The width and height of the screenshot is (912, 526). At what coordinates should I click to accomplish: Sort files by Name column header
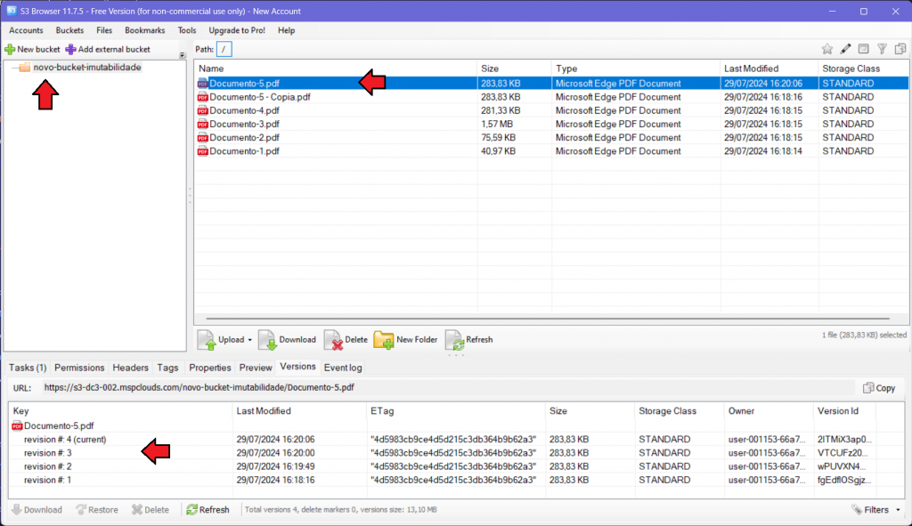[336, 69]
